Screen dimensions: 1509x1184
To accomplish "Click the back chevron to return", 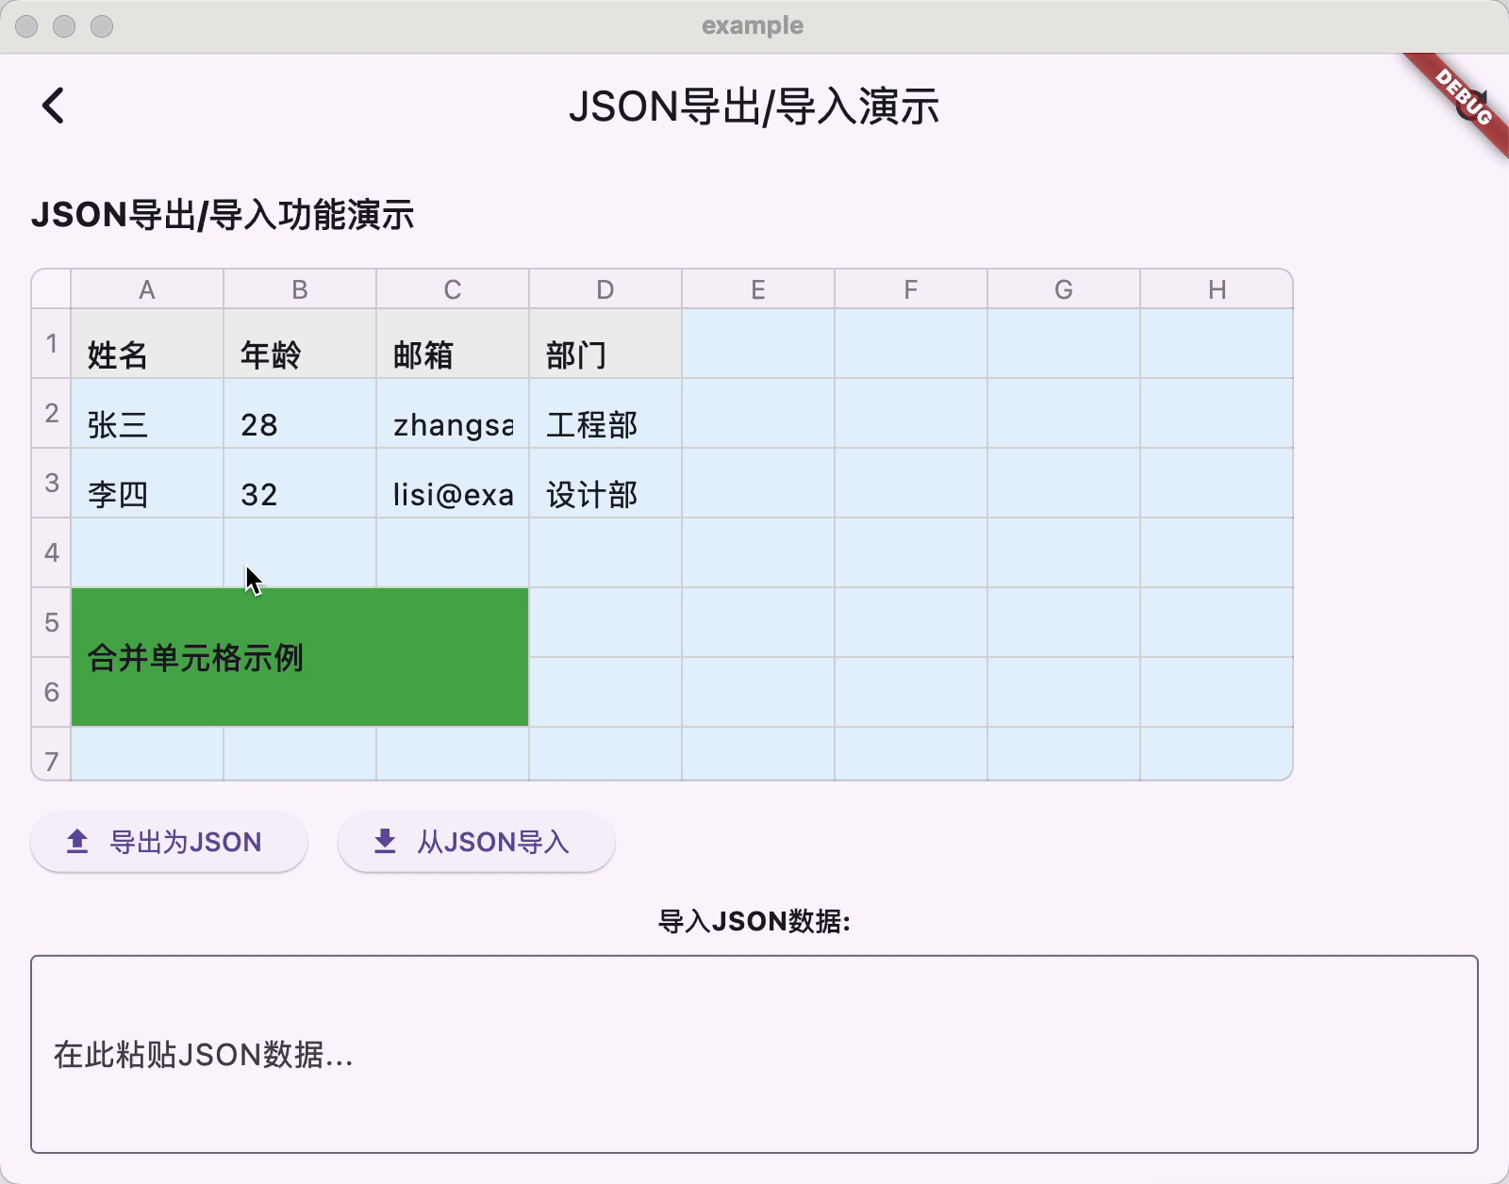I will (x=54, y=107).
